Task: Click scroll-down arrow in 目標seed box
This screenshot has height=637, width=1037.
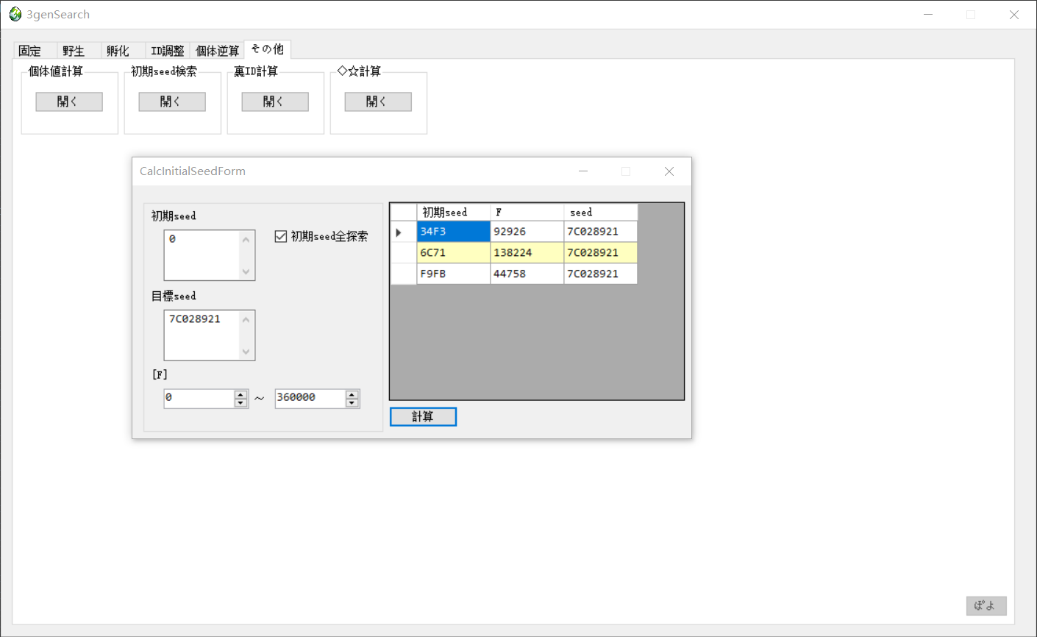Action: click(246, 352)
